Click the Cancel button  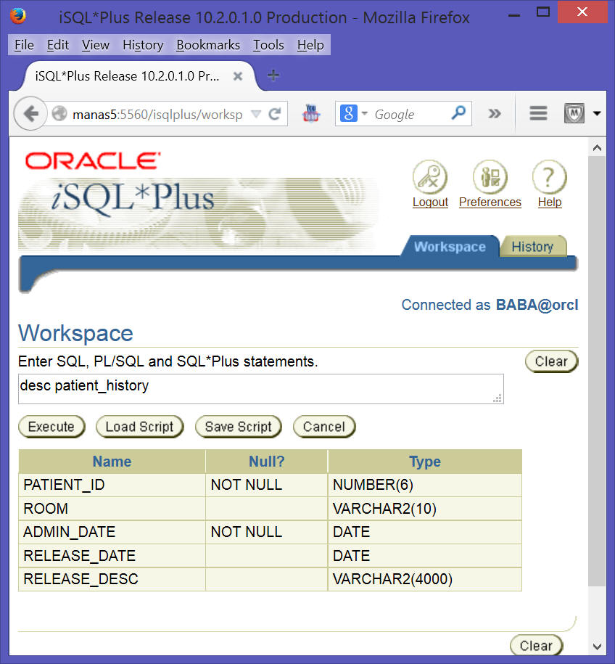(323, 427)
